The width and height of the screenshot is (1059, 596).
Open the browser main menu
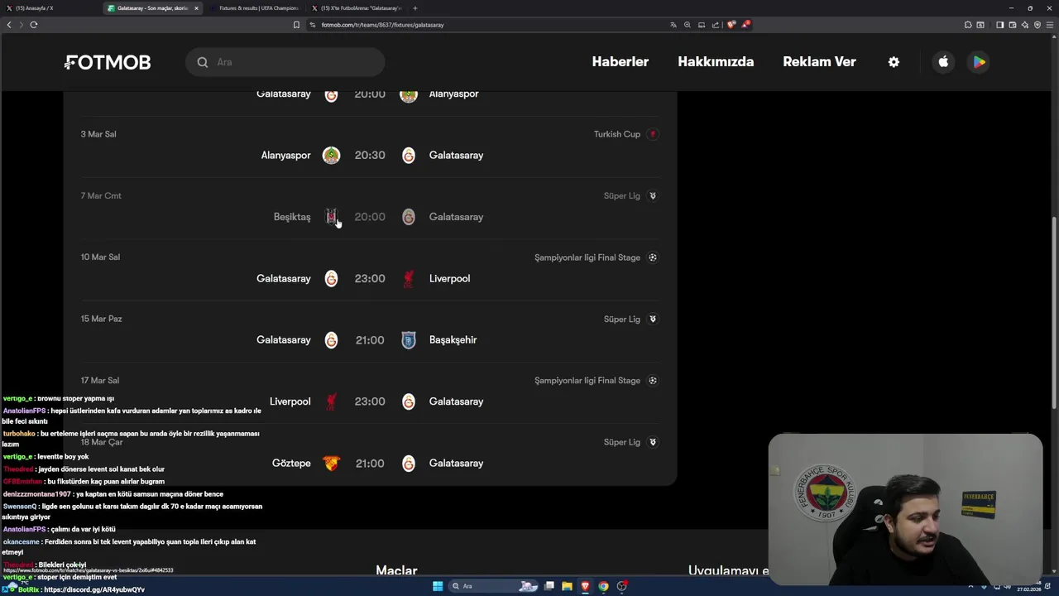[x=1049, y=25]
